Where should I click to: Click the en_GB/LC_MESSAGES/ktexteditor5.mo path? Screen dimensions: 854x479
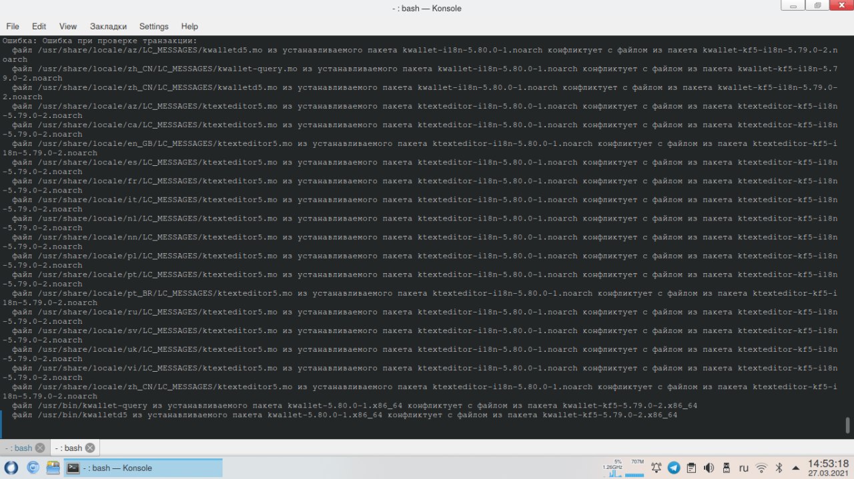click(165, 143)
